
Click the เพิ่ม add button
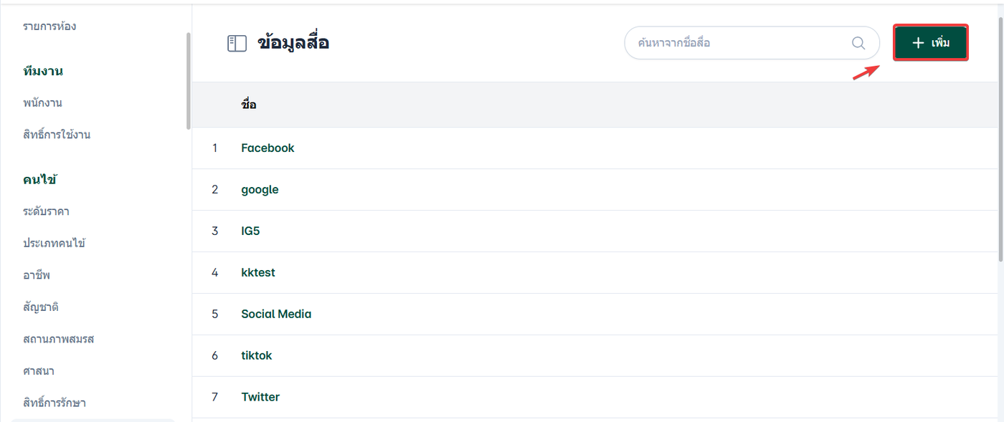tap(931, 43)
